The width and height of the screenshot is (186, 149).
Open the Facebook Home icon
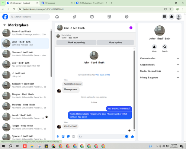click(x=57, y=17)
